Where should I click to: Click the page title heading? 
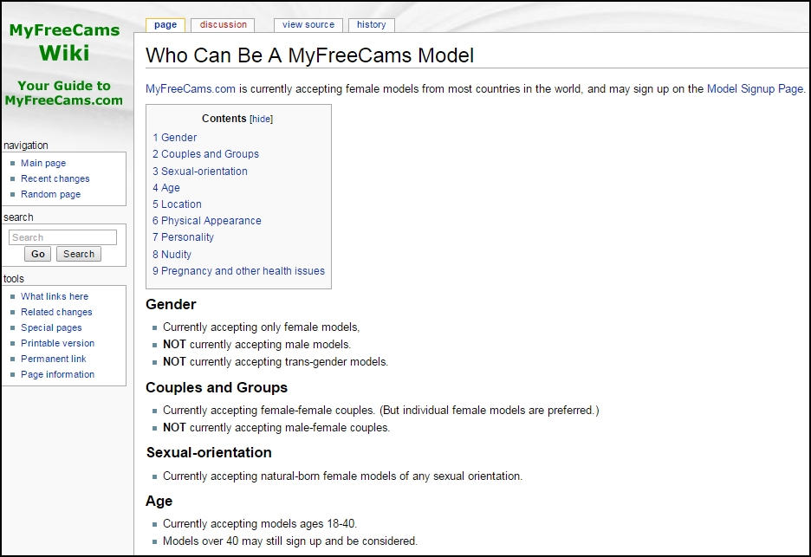tap(310, 55)
